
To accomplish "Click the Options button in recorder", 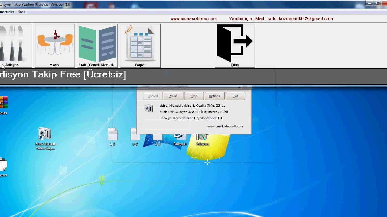I will tap(214, 96).
